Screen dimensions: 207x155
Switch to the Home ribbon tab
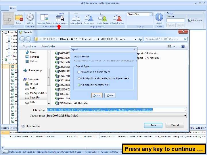click(x=13, y=8)
